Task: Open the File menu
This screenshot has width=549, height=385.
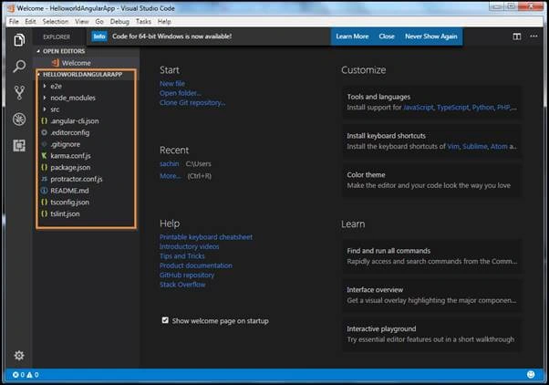Action: 14,22
